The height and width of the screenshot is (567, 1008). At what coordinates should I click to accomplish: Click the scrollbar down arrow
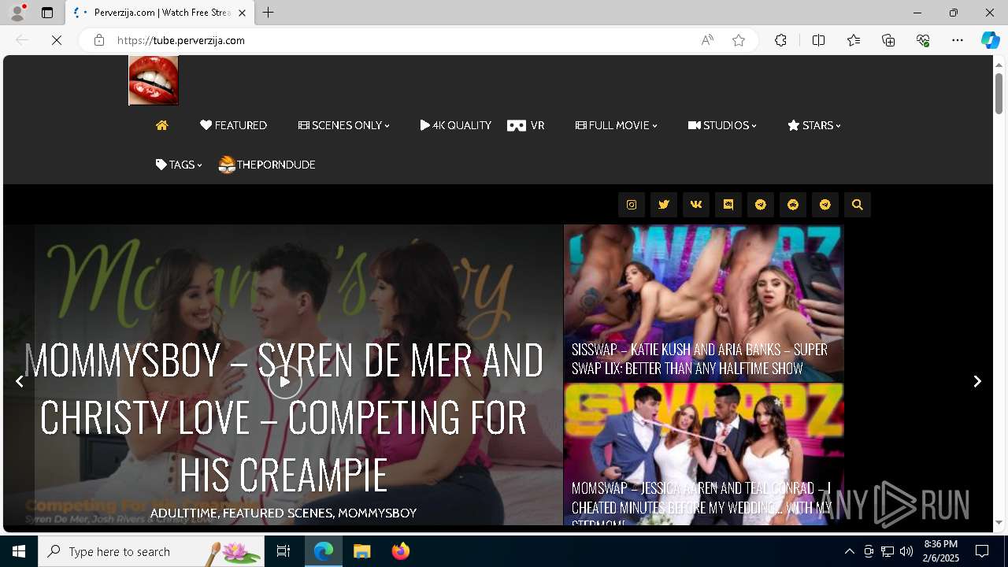999,522
